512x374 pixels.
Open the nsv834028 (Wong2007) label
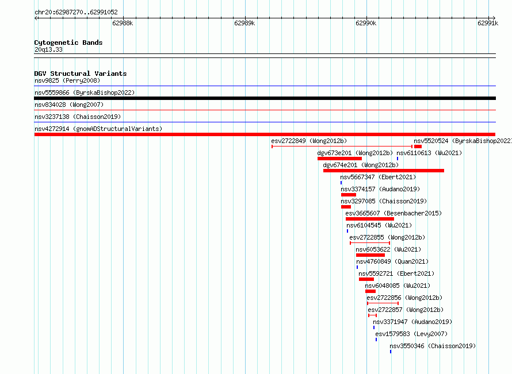tap(69, 105)
